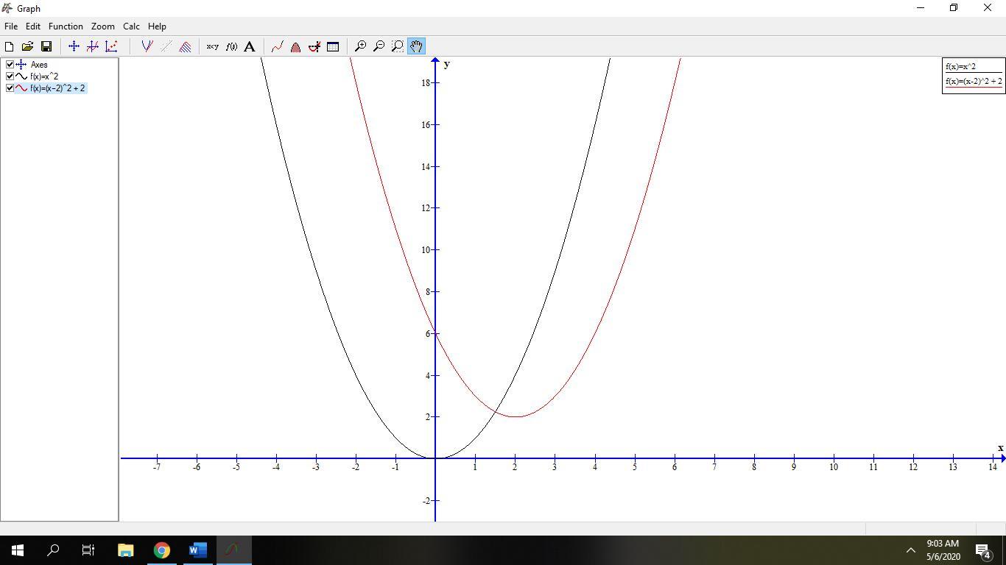This screenshot has width=1006, height=565.
Task: Select f(x)=(x-2)^2 + 2 in the list
Action: click(57, 88)
